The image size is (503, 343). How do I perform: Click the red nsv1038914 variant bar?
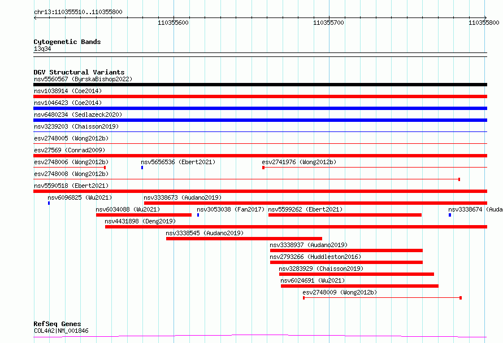coord(260,96)
